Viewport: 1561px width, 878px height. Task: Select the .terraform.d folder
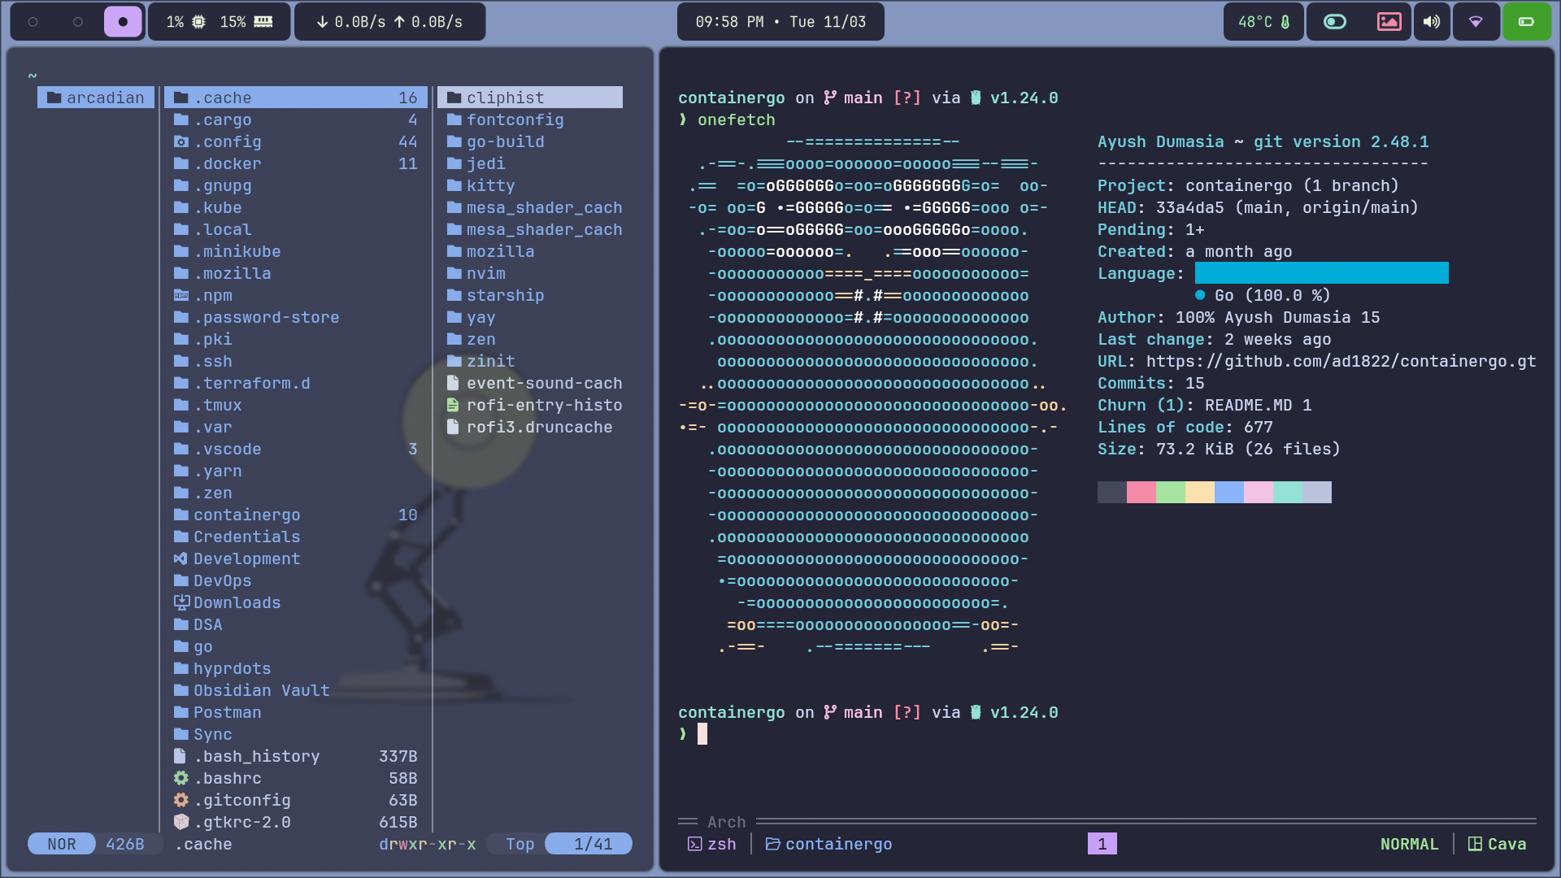pyautogui.click(x=296, y=383)
